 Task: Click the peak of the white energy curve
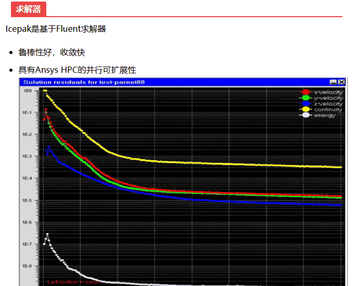point(47,235)
